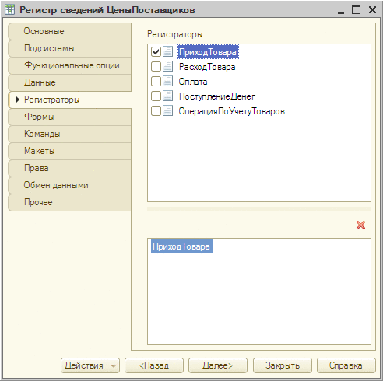Click the РасходТовара document icon

coord(167,66)
